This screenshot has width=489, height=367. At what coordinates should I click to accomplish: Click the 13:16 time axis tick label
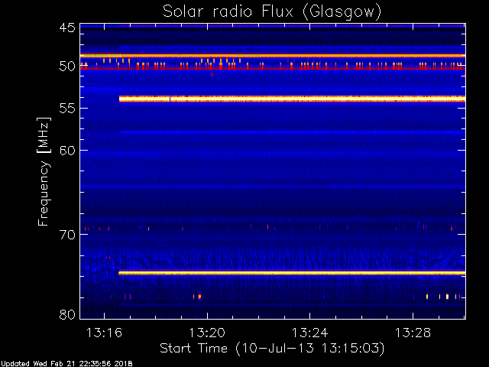pos(105,333)
